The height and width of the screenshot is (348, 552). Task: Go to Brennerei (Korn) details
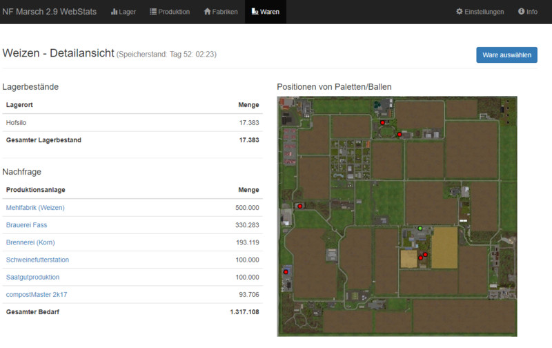pyautogui.click(x=30, y=242)
